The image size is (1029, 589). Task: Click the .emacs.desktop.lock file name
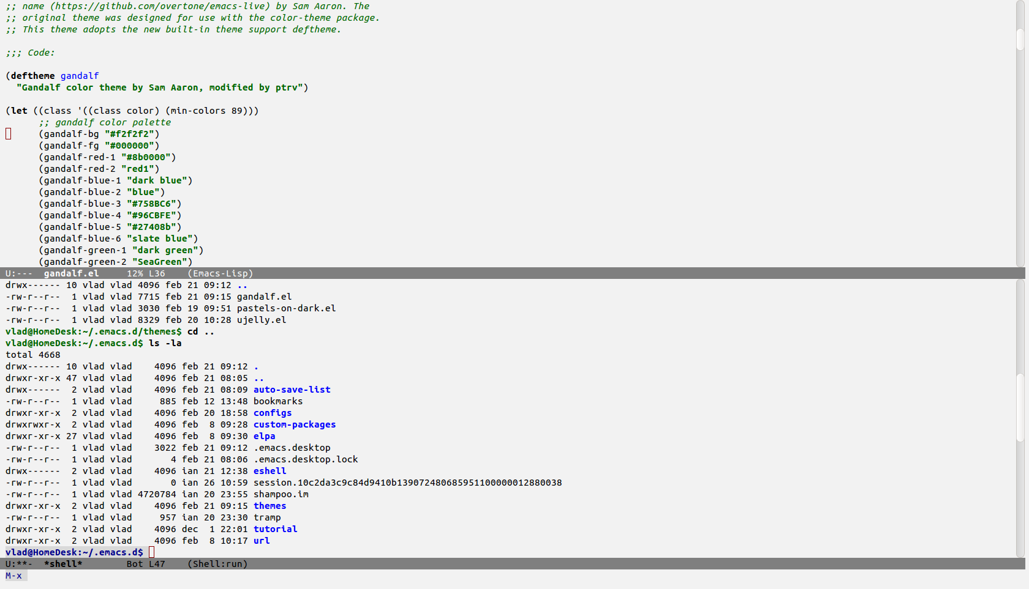(306, 459)
